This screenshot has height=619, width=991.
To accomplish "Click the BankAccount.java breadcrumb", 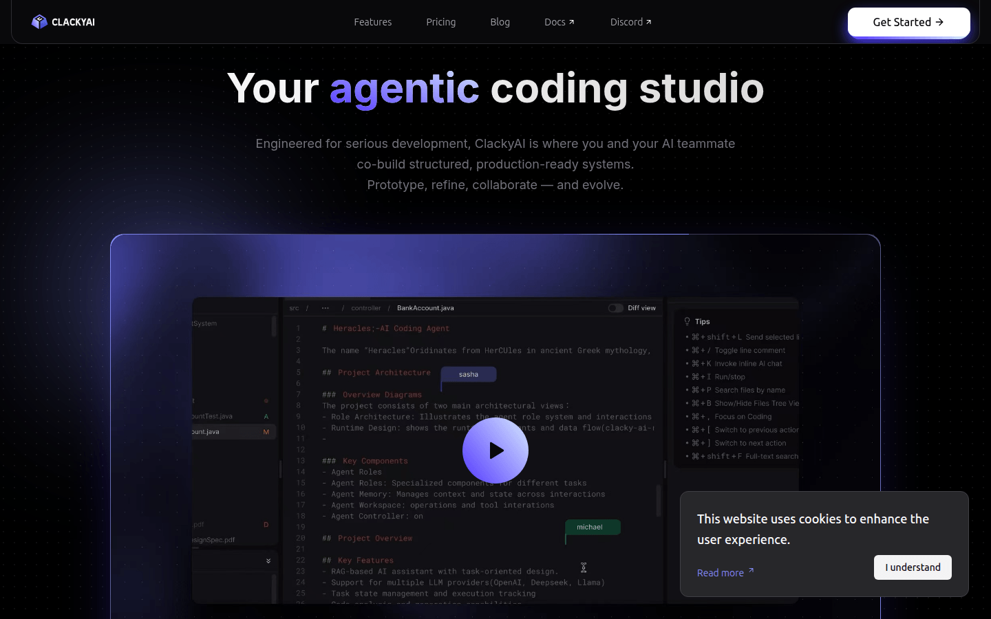I will click(425, 308).
